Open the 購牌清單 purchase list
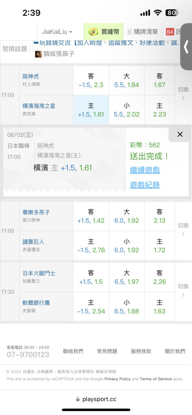The height and width of the screenshot is (415, 192). click(143, 32)
